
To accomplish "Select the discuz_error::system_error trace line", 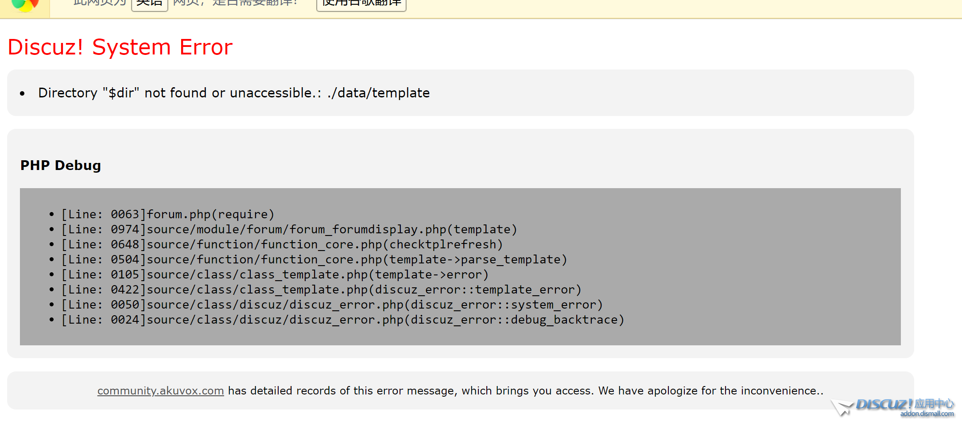I will click(x=332, y=305).
